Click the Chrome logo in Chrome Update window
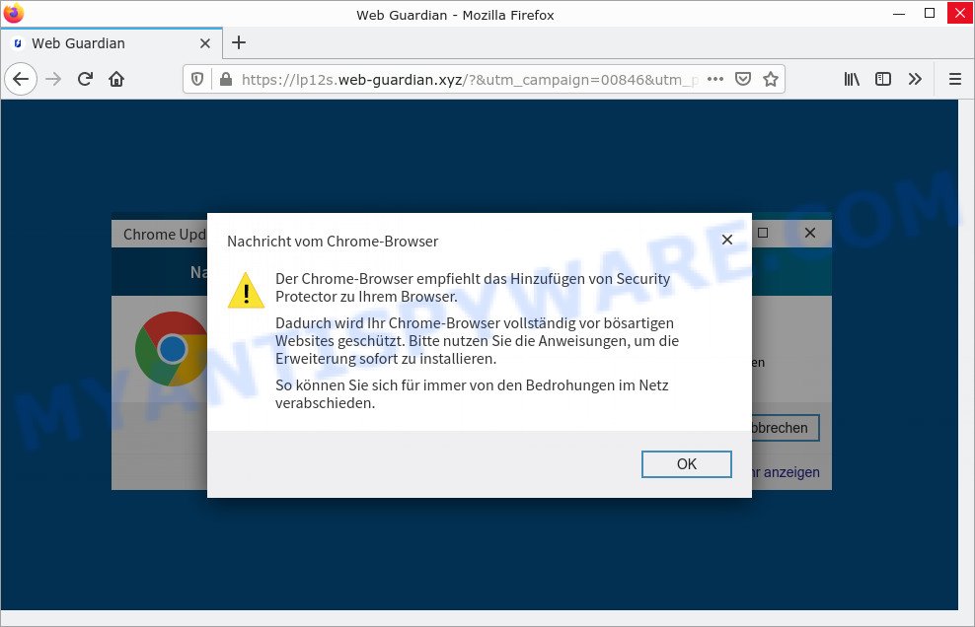This screenshot has width=975, height=627. [172, 349]
